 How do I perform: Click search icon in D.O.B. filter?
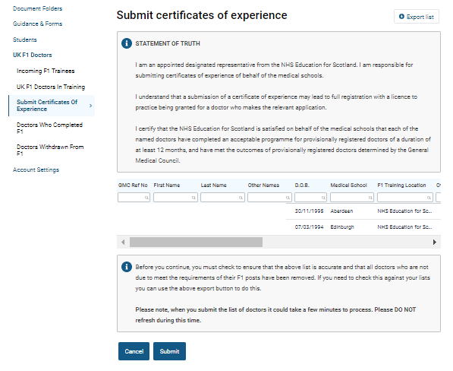(x=323, y=198)
